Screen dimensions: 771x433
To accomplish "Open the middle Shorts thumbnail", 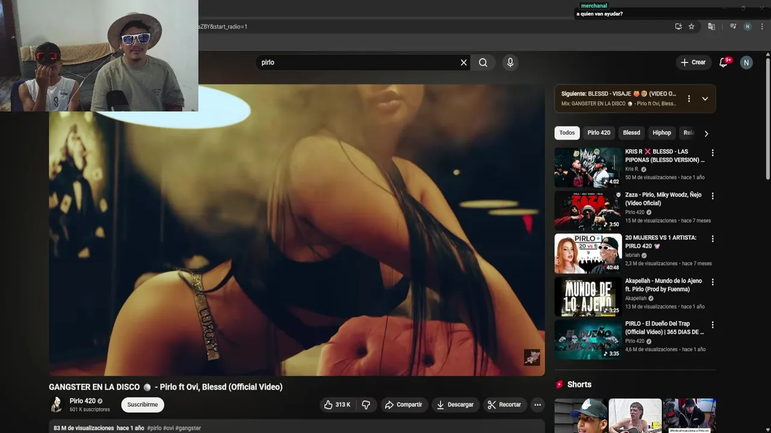I will point(635,416).
